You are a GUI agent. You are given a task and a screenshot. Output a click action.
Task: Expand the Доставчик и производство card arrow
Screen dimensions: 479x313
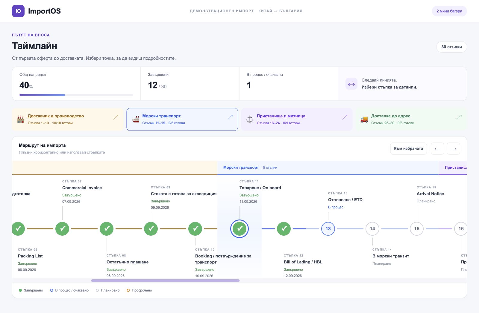(116, 117)
